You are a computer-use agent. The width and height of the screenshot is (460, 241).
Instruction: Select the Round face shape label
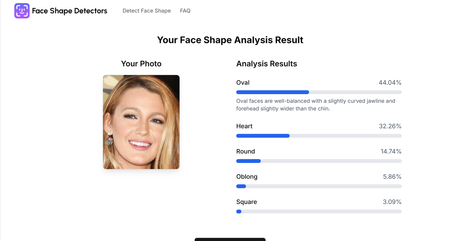(246, 151)
